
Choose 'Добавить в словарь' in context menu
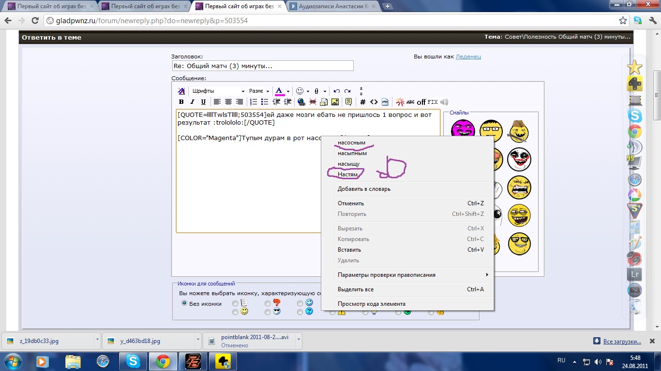[x=364, y=189]
